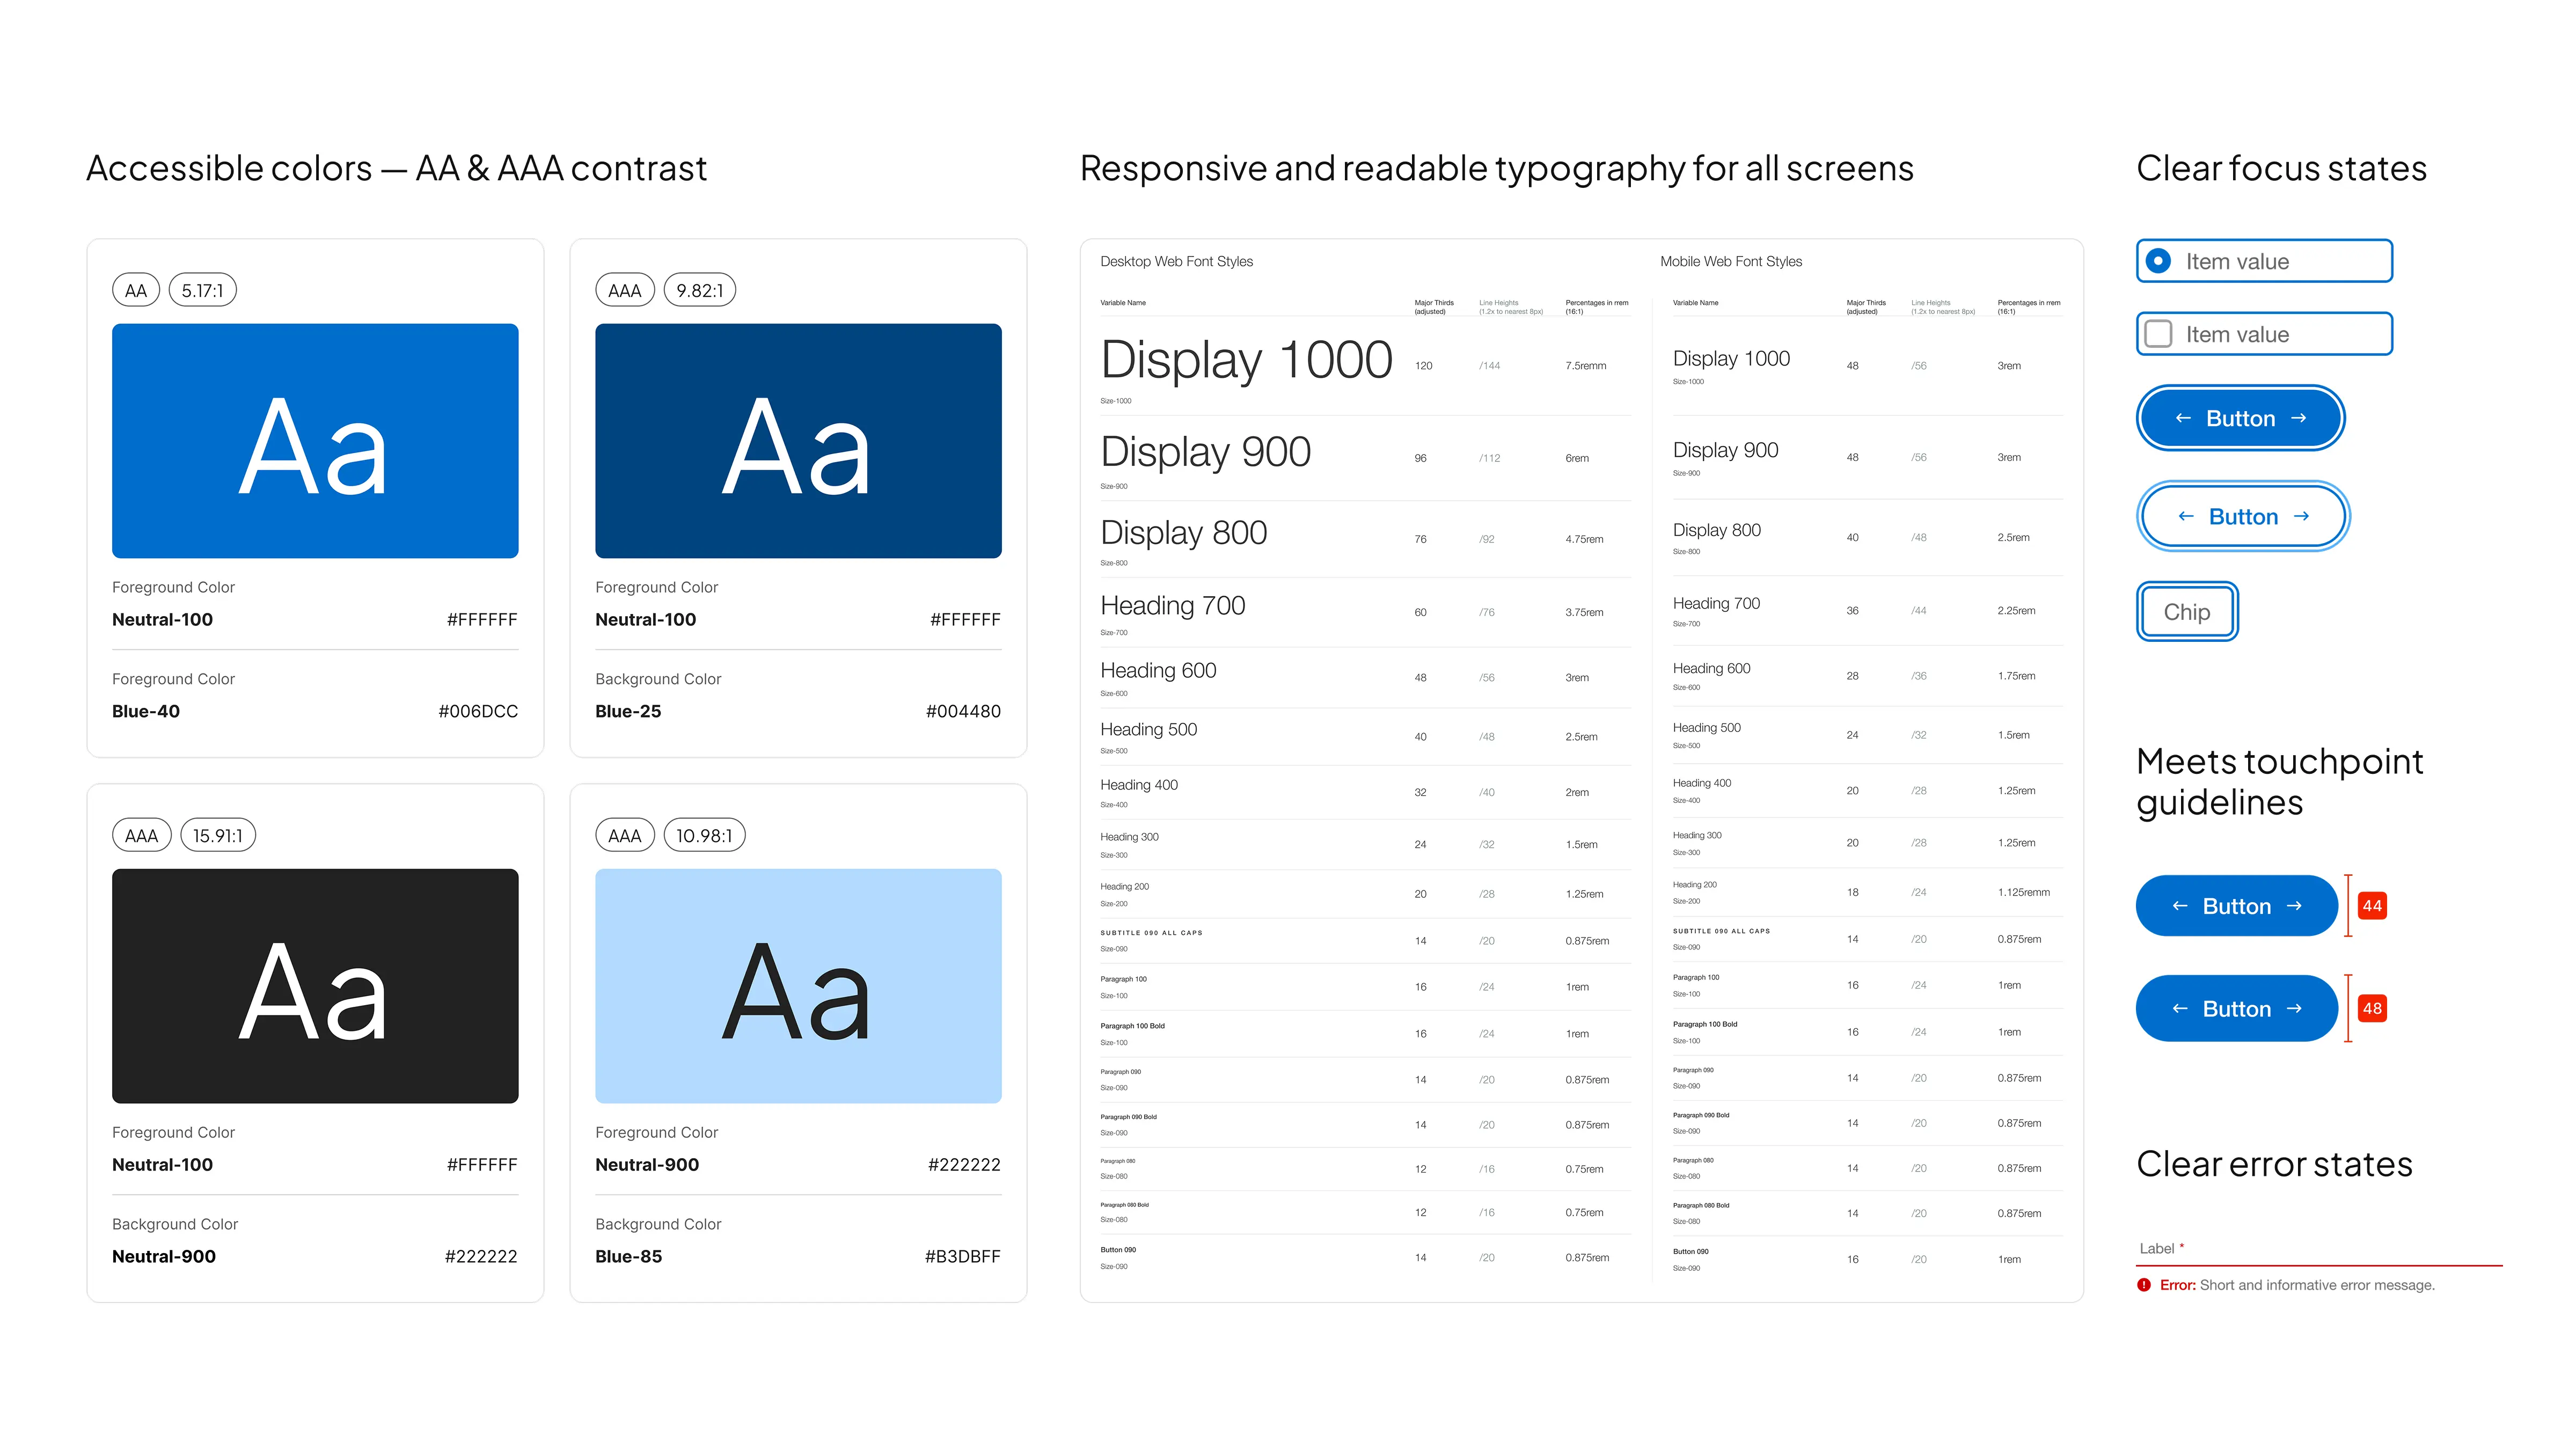
Task: Click the left arrow icon in the focused blue Button
Action: [2185, 418]
